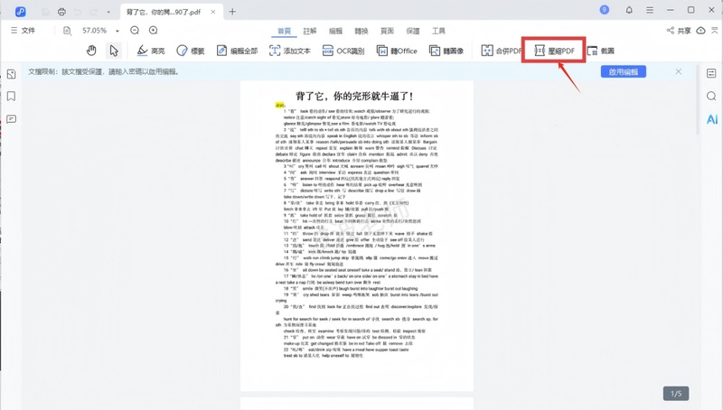Screen dimensions: 723x410
Task: Close the 背了它 pdf tab
Action: (213, 12)
